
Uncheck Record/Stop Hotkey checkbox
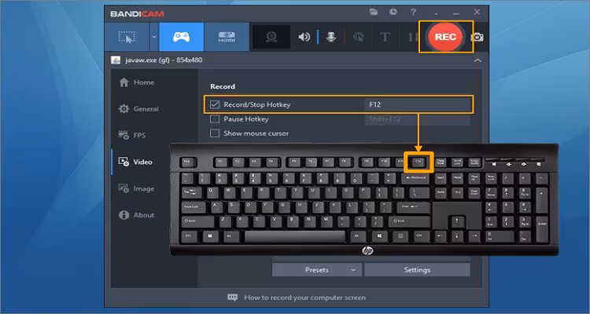(215, 104)
